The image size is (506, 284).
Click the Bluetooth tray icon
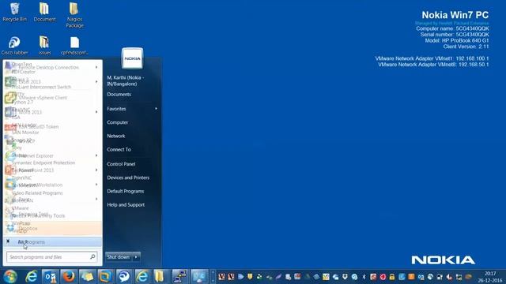click(x=364, y=277)
